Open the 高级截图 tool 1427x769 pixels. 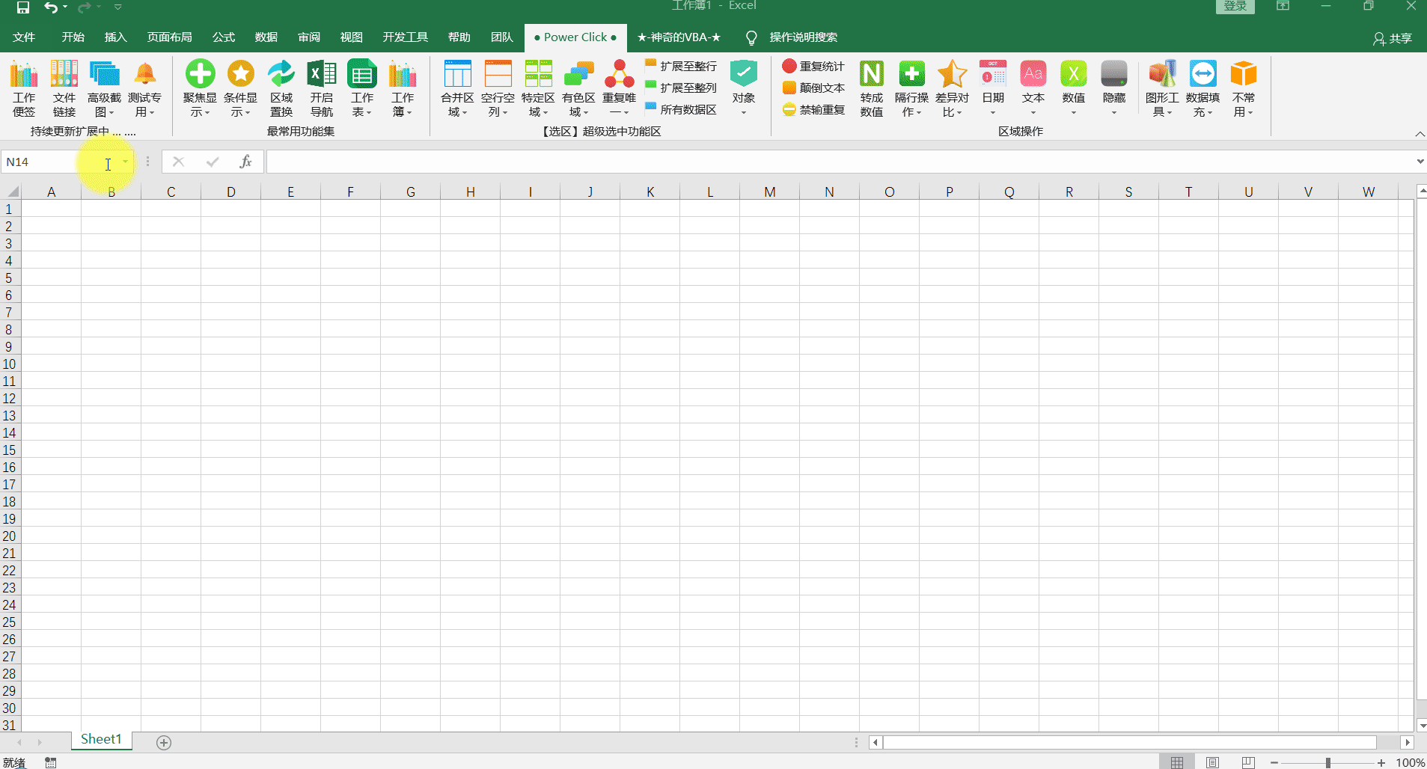click(104, 88)
